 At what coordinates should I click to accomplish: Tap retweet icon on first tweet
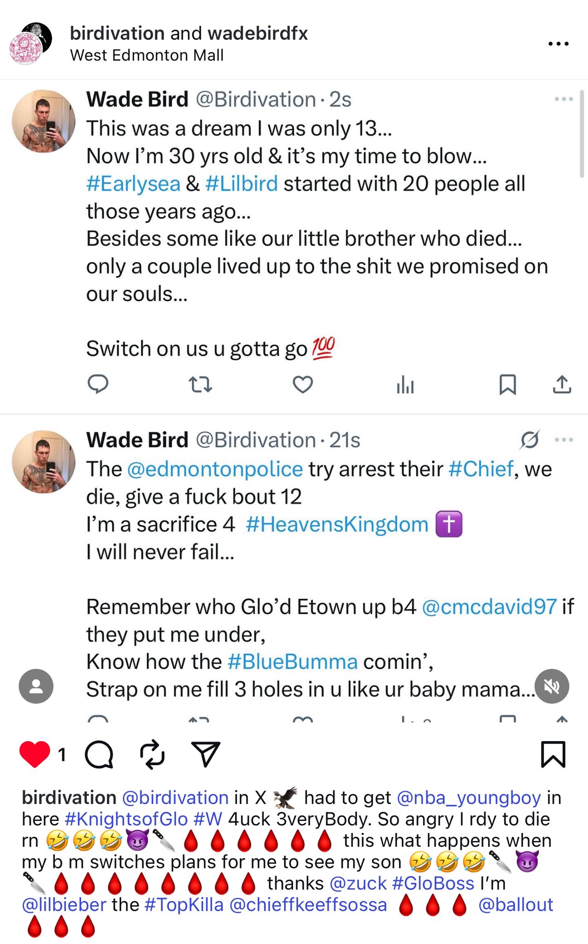[200, 384]
